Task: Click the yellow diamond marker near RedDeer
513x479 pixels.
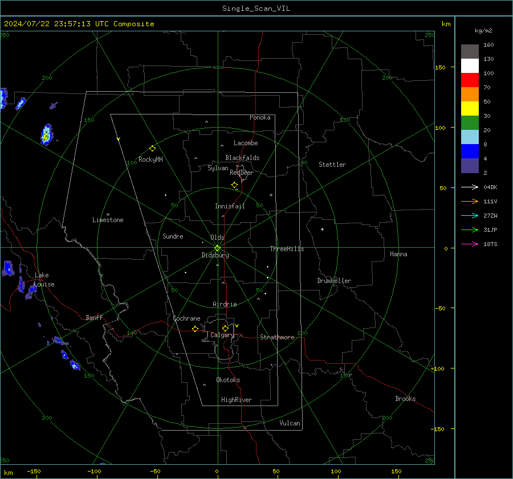Action: 234,185
